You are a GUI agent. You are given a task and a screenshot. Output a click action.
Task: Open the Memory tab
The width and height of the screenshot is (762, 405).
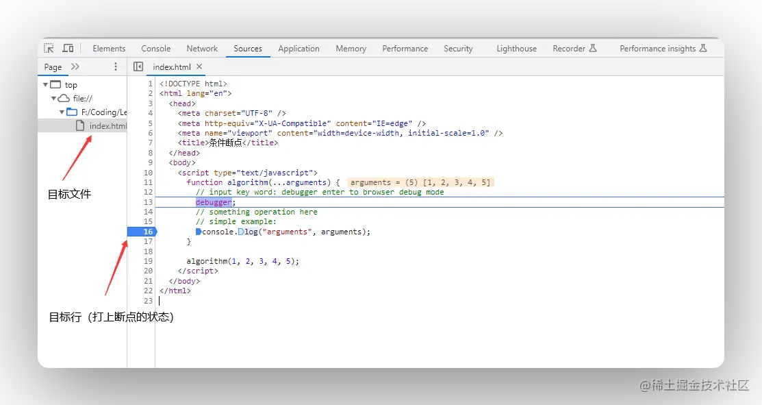tap(351, 49)
